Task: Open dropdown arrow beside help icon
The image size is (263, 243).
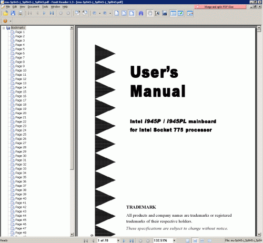Action: [x=11, y=21]
